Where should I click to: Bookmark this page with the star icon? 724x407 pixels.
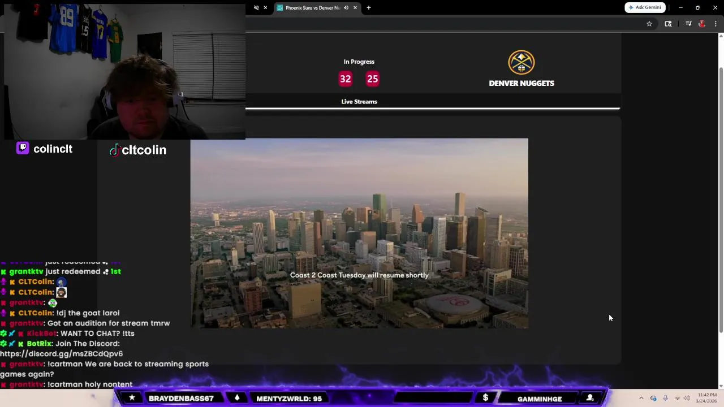point(649,24)
